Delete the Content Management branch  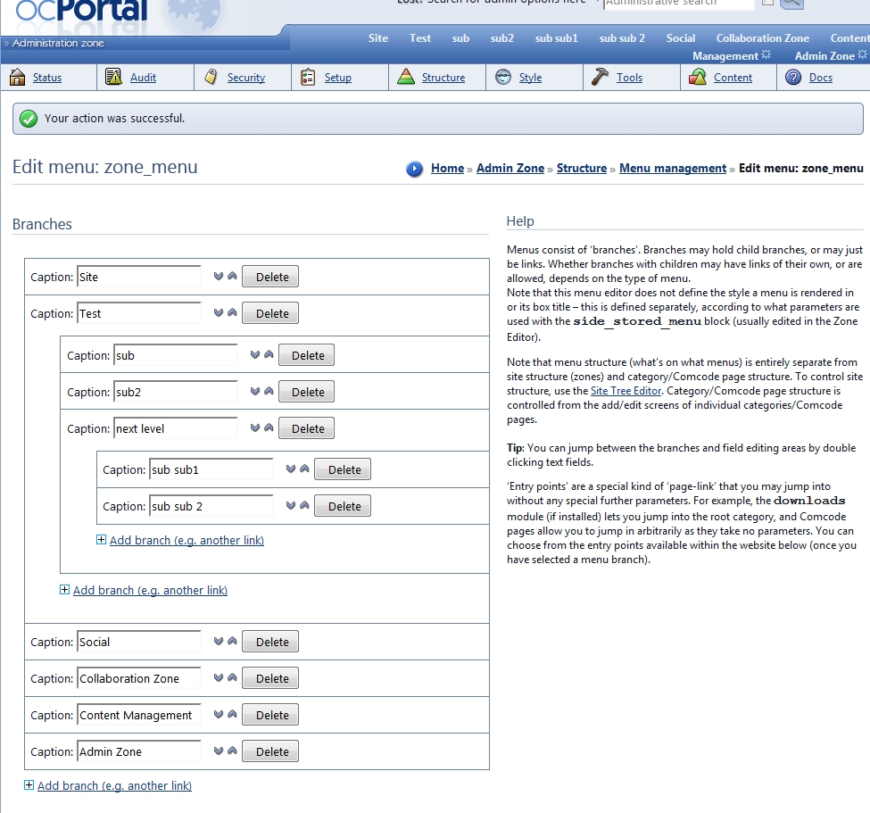[271, 715]
